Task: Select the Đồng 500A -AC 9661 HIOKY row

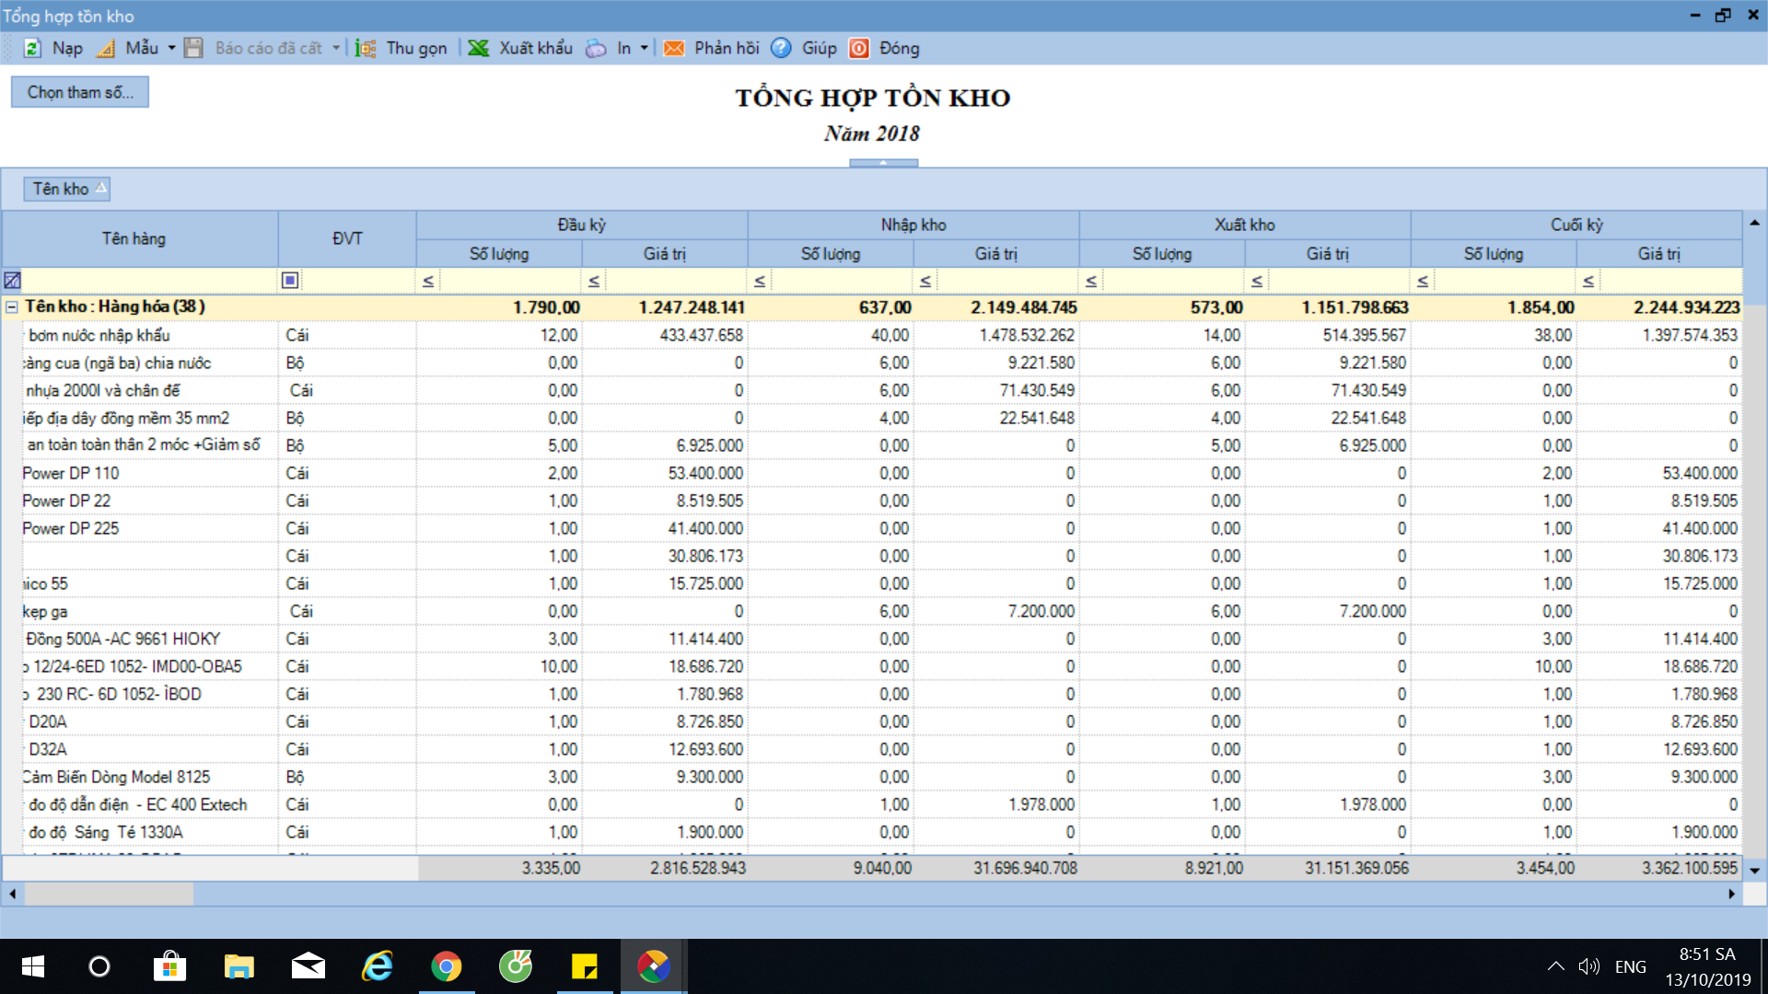Action: (881, 639)
